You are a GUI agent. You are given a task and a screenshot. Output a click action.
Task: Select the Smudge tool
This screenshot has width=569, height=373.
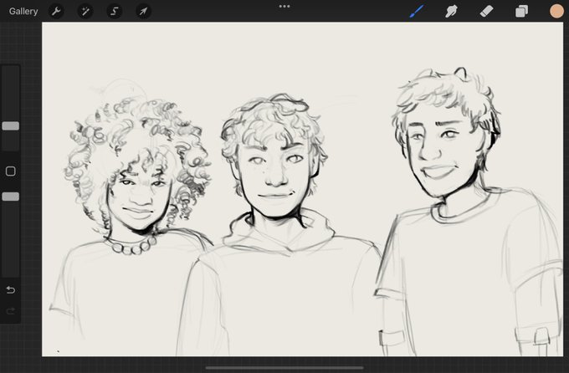451,11
